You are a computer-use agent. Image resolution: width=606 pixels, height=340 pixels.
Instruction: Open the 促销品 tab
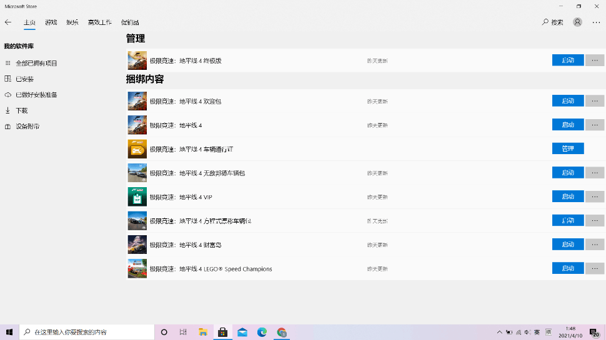[x=130, y=22]
